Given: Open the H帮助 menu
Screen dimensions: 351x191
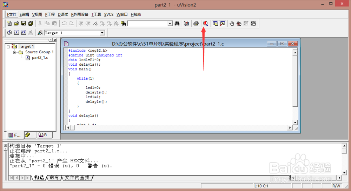Looking at the screenshot, I should pos(136,14).
